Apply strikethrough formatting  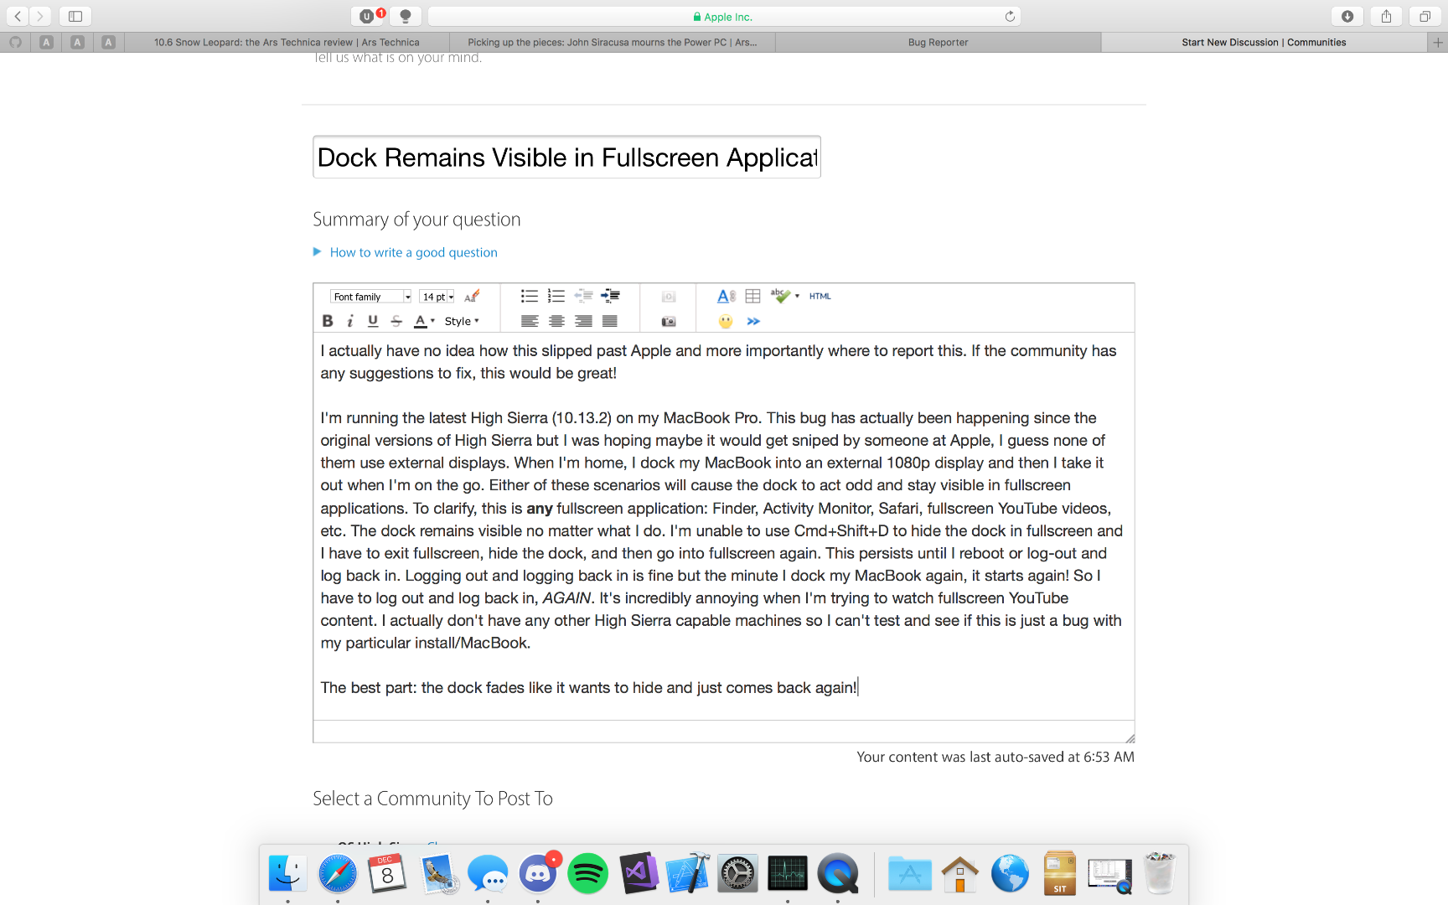pyautogui.click(x=396, y=321)
